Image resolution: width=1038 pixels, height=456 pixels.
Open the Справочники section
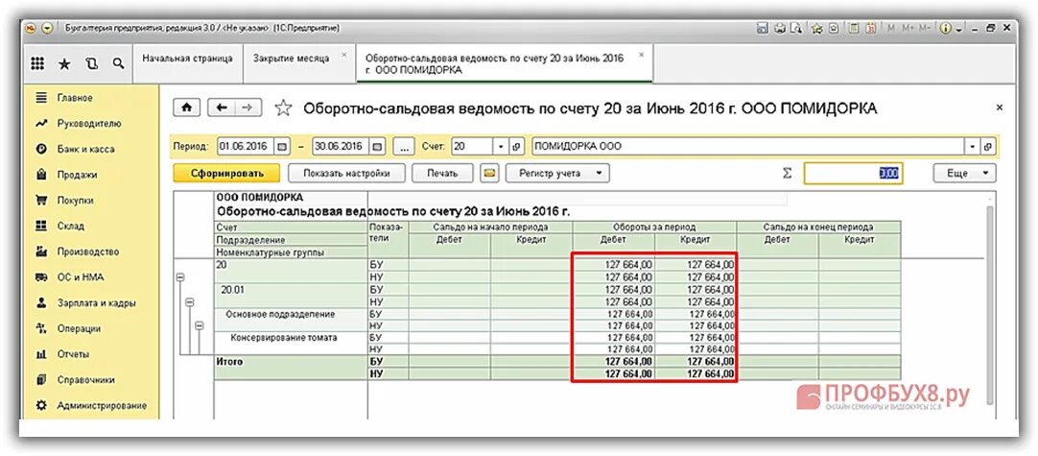point(85,380)
